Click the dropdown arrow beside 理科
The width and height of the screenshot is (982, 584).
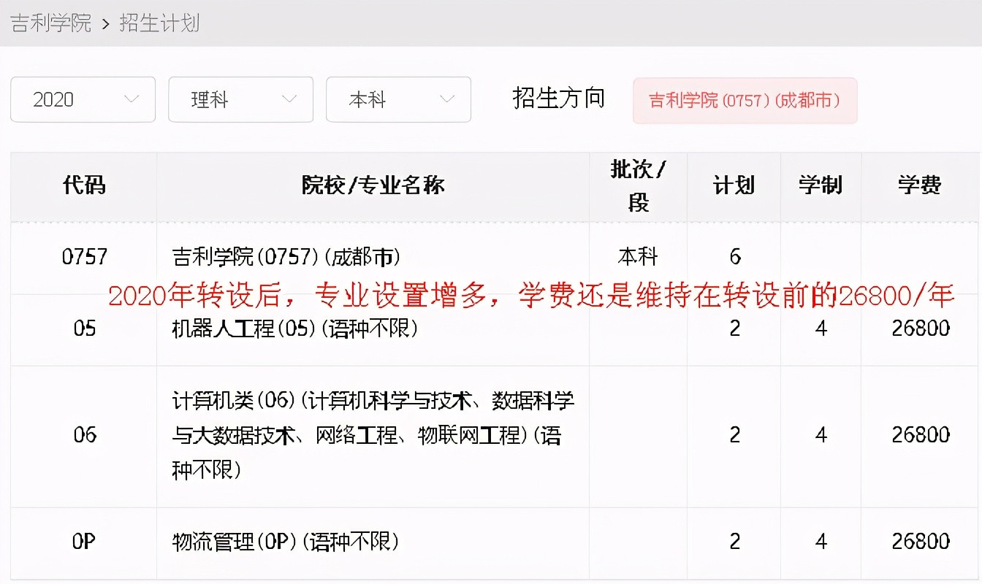click(x=289, y=99)
